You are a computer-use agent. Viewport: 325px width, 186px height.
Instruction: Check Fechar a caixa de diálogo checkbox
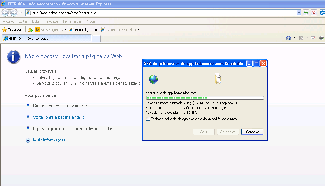[148, 119]
